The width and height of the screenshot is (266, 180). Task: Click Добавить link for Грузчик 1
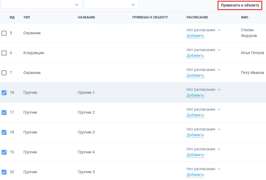pyautogui.click(x=195, y=95)
